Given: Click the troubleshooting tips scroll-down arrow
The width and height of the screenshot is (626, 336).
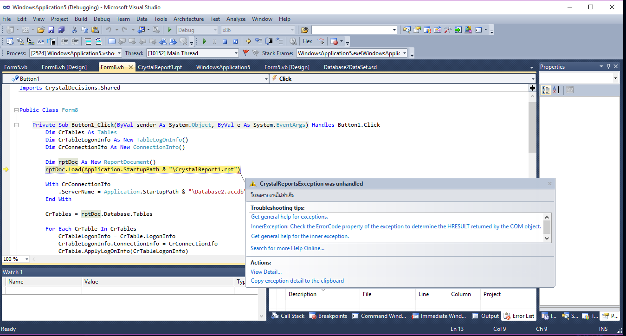Looking at the screenshot, I should 547,239.
